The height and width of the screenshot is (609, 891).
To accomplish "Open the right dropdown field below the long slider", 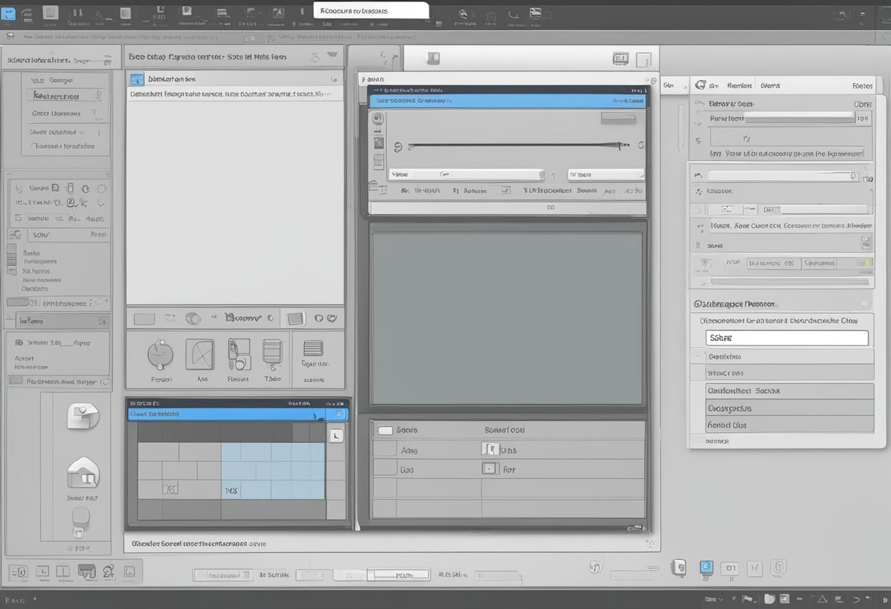I will pos(605,175).
